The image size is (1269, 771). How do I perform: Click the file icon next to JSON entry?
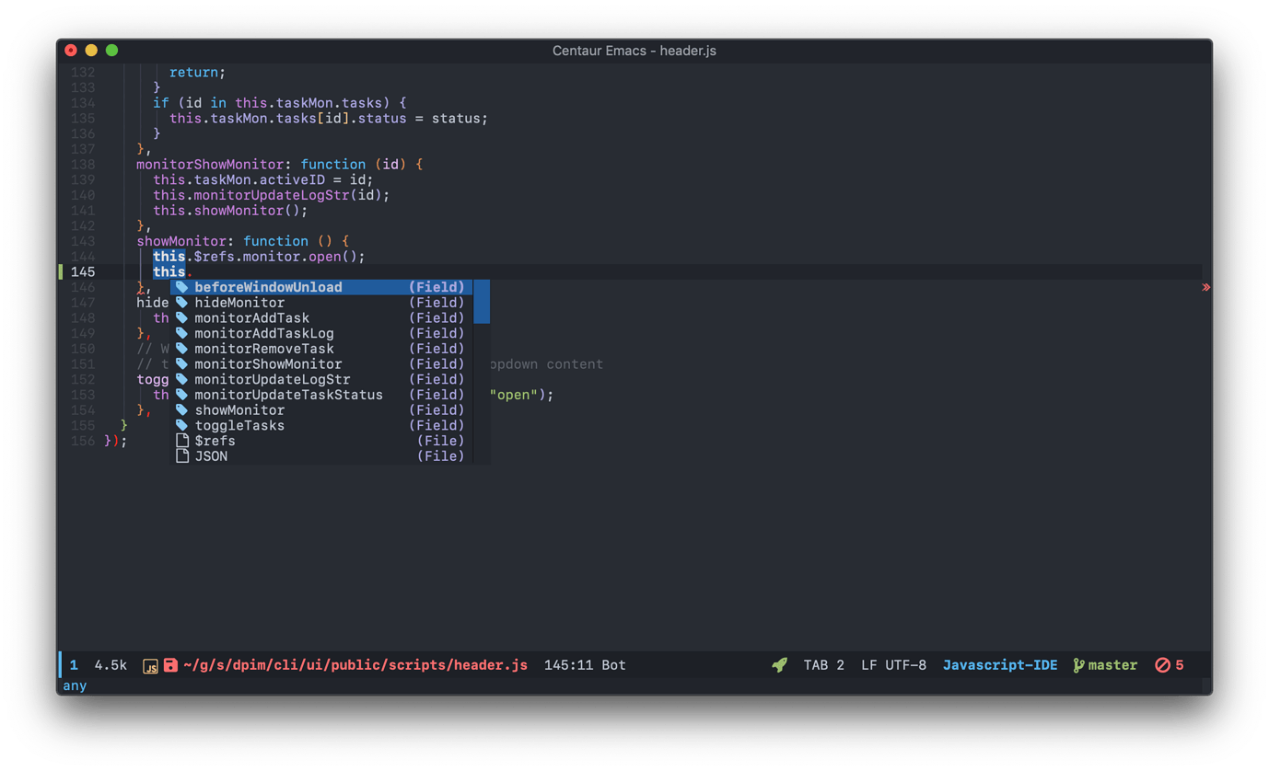click(180, 455)
